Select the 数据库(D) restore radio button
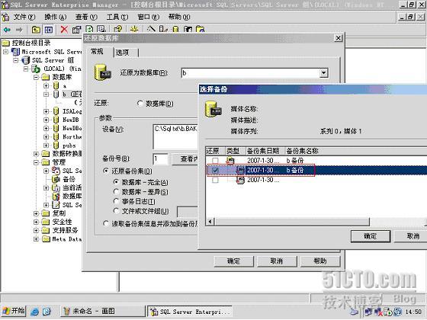Viewport: 427px width, 320px height. pyautogui.click(x=140, y=104)
